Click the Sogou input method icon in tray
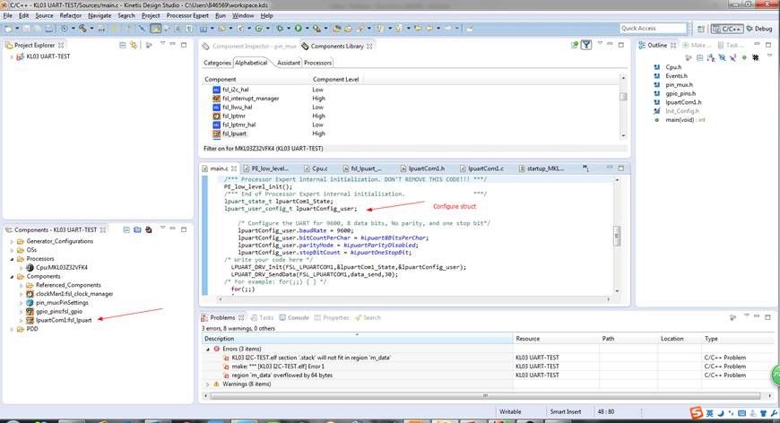Viewport: 780px width, 423px height. (696, 412)
